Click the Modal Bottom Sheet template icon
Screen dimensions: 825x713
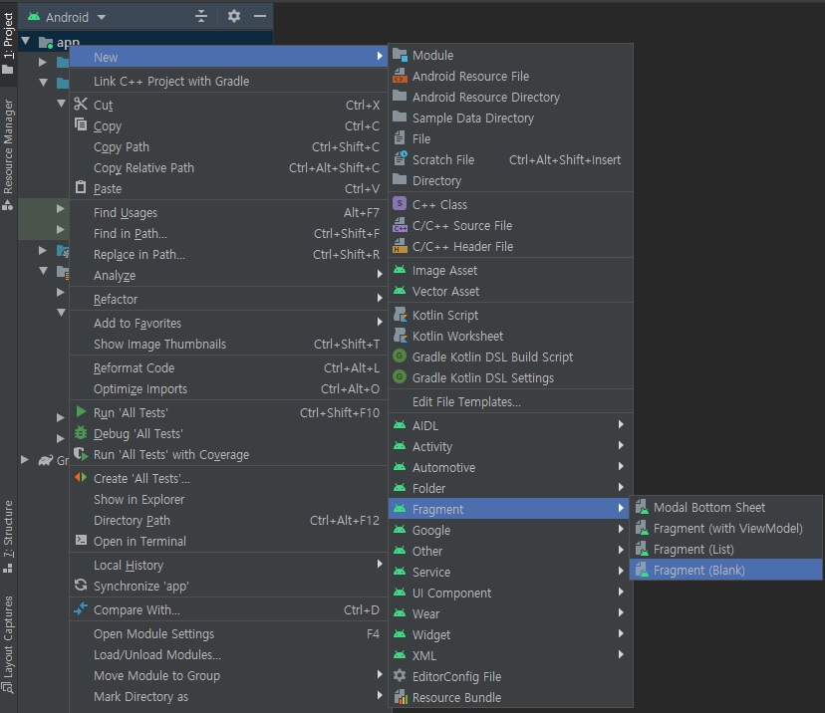pos(642,507)
